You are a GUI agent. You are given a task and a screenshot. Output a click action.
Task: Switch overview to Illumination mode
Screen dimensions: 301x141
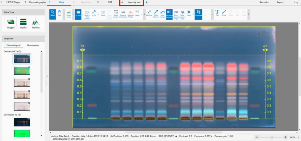(33, 45)
